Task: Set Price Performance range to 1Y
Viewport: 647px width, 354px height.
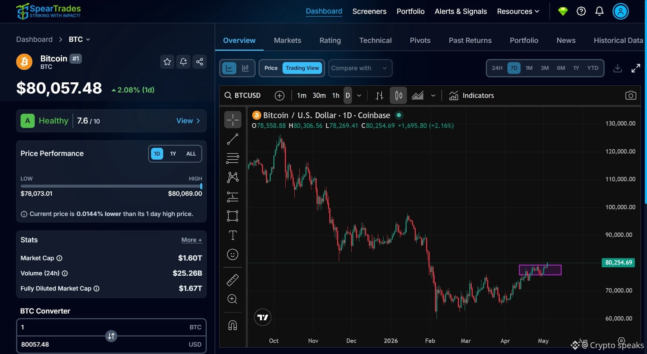Action: pos(173,154)
